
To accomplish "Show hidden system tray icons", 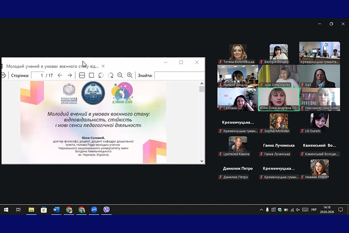I will coord(262,210).
